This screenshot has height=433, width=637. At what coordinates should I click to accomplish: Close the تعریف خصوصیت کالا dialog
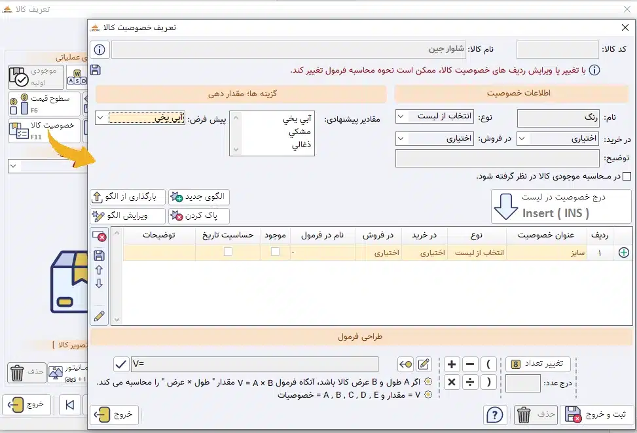[x=625, y=27]
